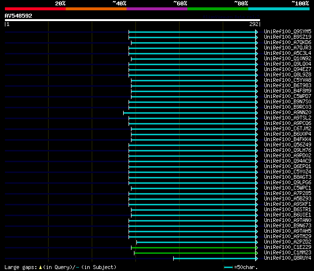The image size is (314, 271).
Task: Select UniRef100_A9TM29 label
Action: coord(288,237)
